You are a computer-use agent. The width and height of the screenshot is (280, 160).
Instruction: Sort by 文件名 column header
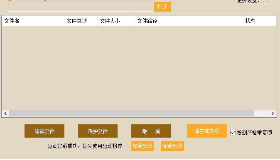[33, 21]
